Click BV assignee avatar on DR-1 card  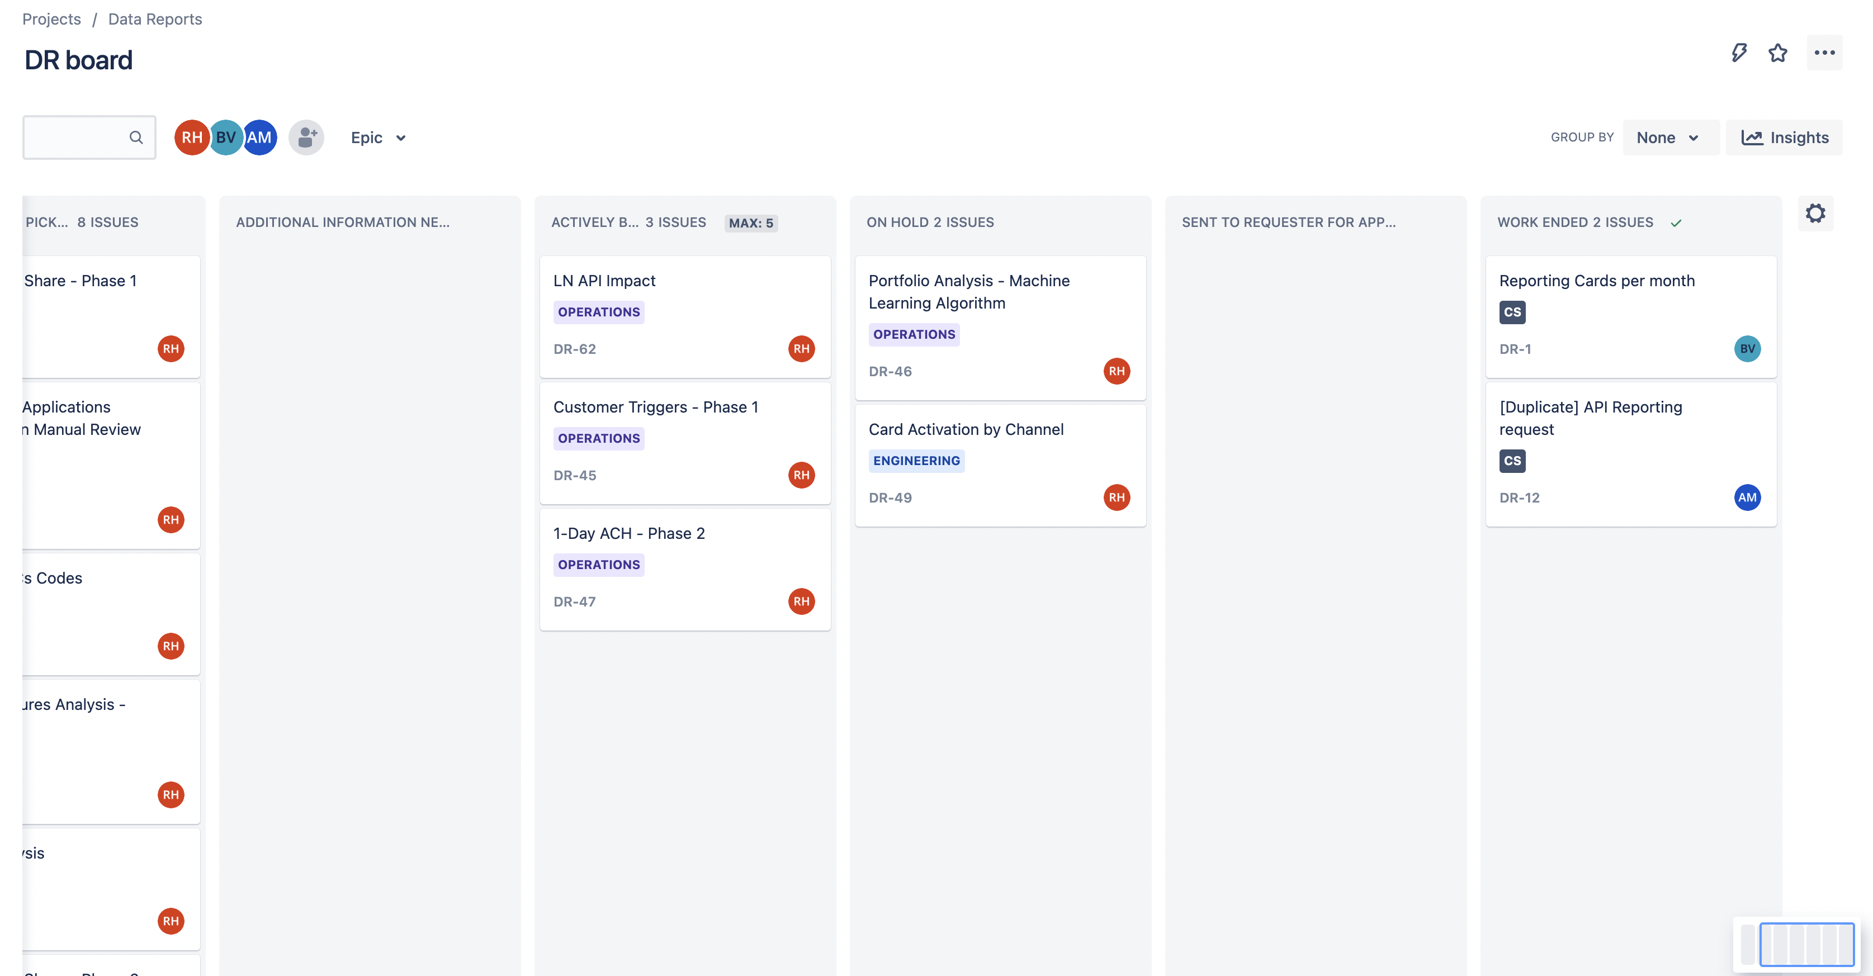[x=1747, y=349]
